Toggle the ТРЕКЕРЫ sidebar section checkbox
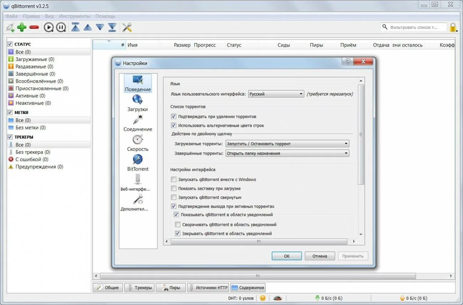 click(x=10, y=137)
